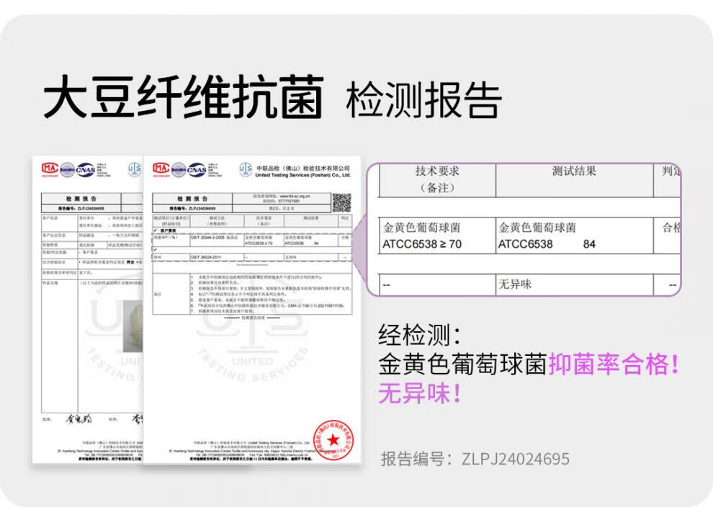Image resolution: width=713 pixels, height=507 pixels.
Task: Click the CNAS logo on the front report
Action: coord(197,169)
